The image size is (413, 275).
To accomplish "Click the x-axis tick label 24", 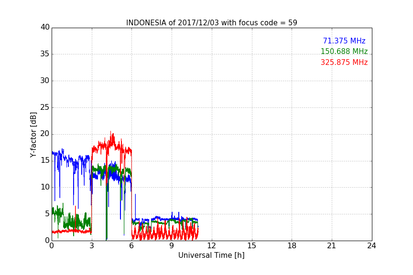I will click(x=371, y=246).
